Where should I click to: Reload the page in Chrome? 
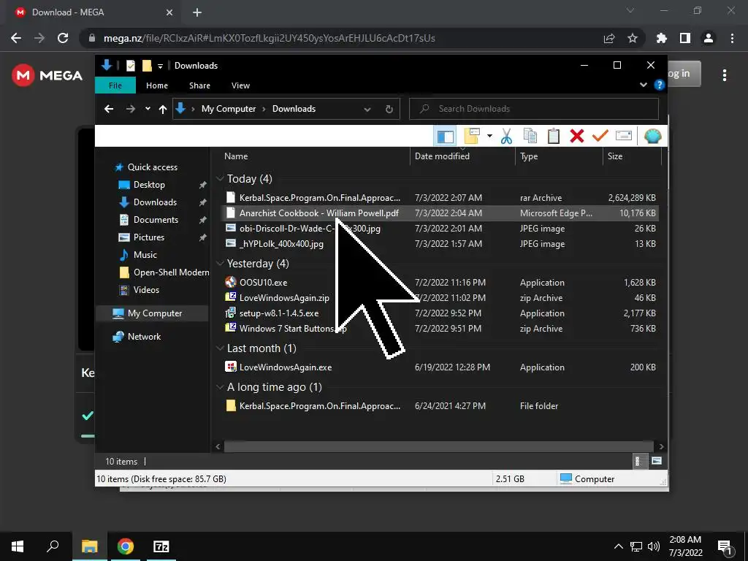(63, 38)
